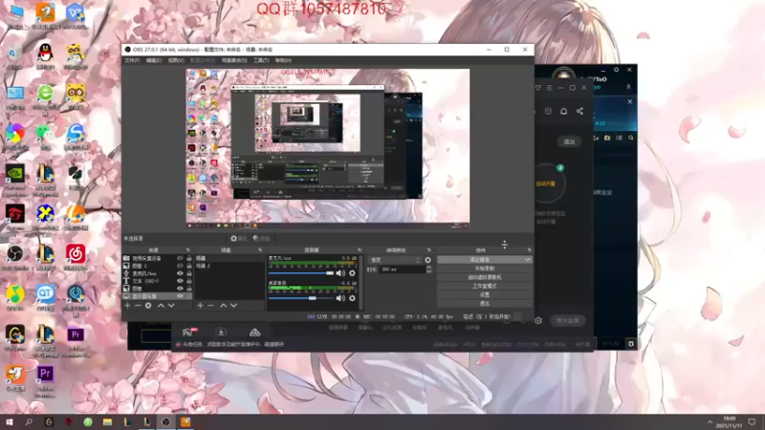Open the Edit menu in OBS
Screen dimensions: 765x430
pos(154,60)
